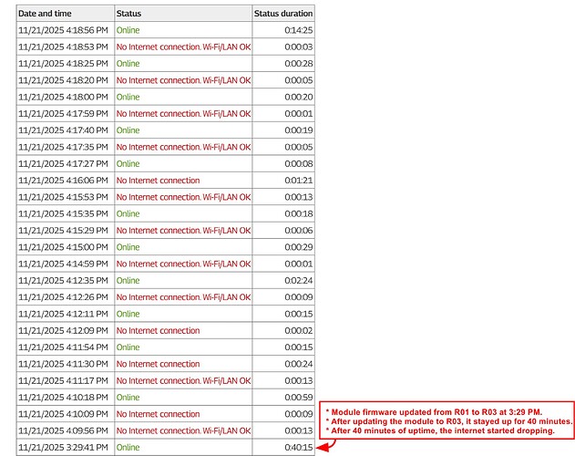Sort by the "Status" column header

129,14
